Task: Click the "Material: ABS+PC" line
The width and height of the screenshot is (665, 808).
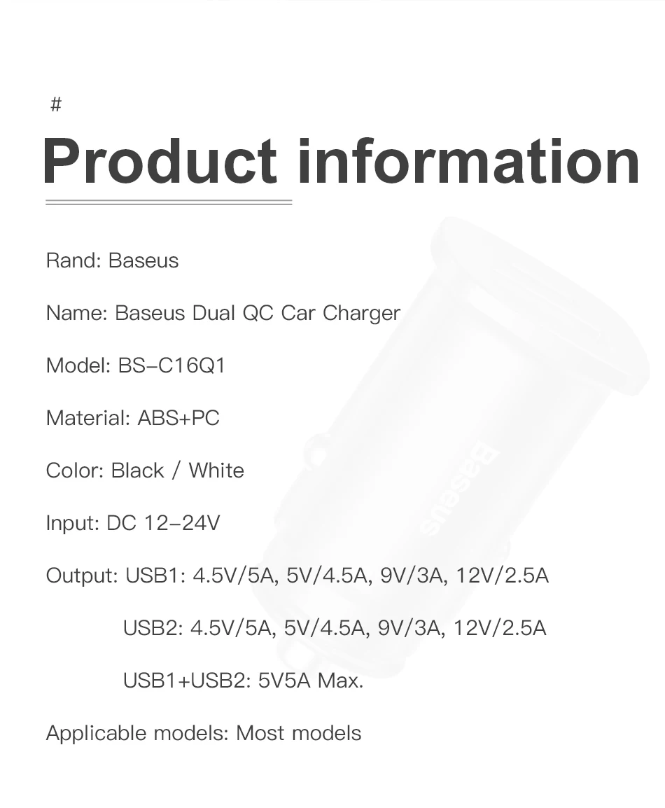Action: (x=132, y=418)
